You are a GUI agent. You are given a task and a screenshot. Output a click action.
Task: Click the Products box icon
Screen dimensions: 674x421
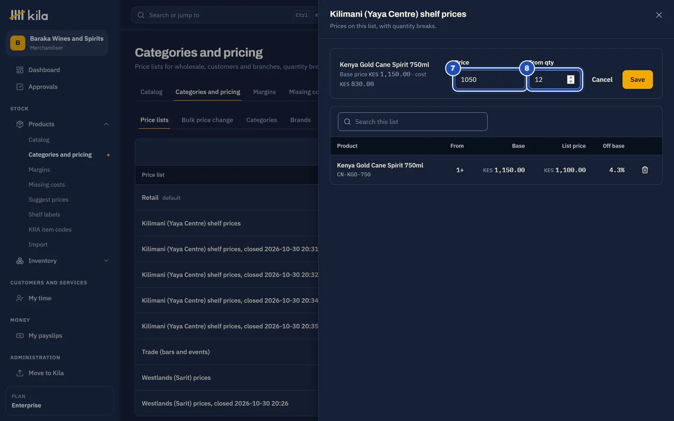click(x=20, y=124)
